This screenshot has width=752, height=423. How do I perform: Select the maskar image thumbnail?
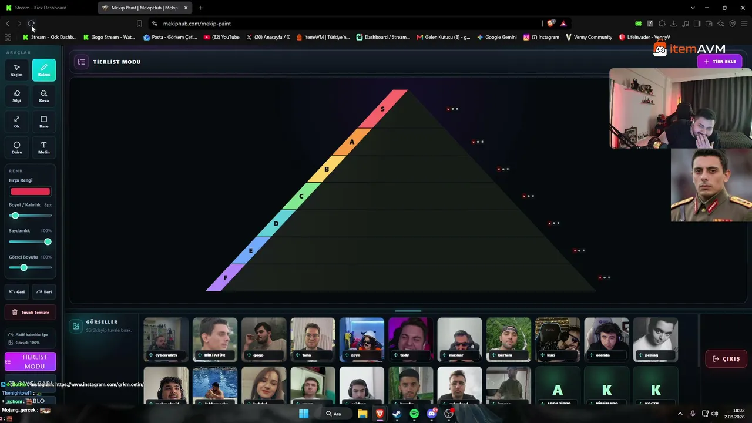point(459,340)
